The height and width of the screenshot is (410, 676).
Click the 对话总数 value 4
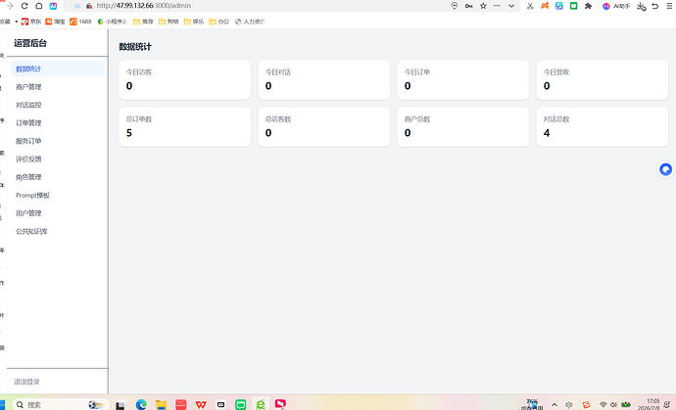coord(547,133)
